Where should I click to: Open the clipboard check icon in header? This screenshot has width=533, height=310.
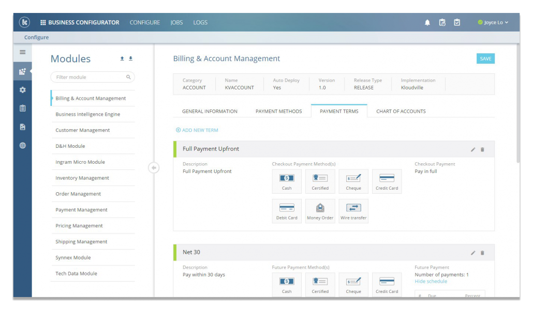pos(457,22)
